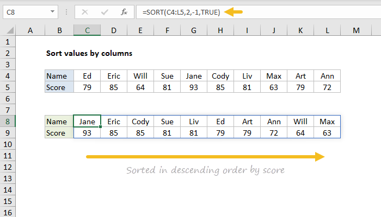Select column I header
This screenshot has height=217, width=381.
[x=247, y=30]
